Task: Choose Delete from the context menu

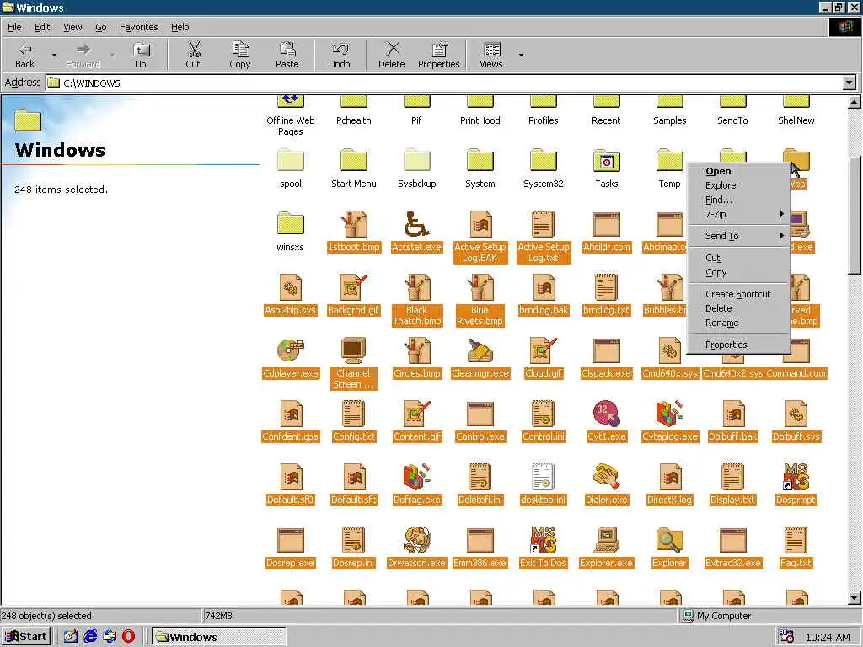Action: [x=738, y=308]
